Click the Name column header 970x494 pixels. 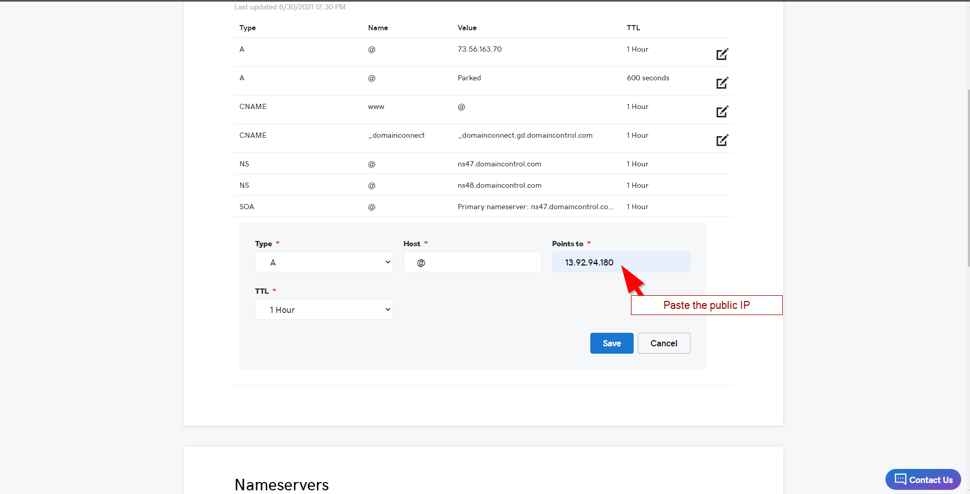point(378,28)
